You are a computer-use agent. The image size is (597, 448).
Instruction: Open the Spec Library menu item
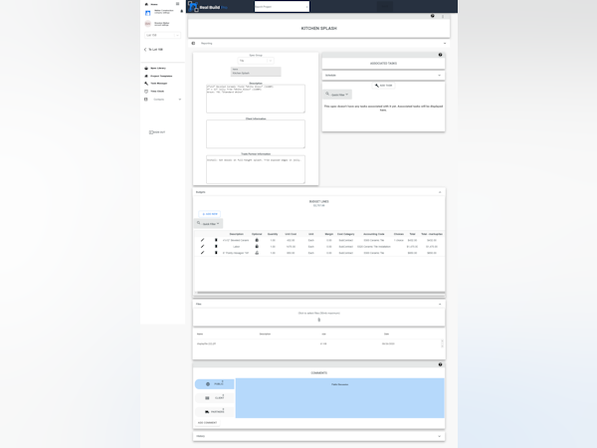click(x=158, y=68)
